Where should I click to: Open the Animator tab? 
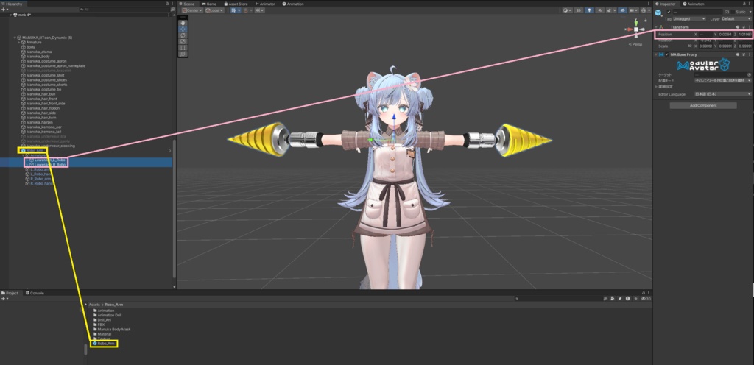265,4
